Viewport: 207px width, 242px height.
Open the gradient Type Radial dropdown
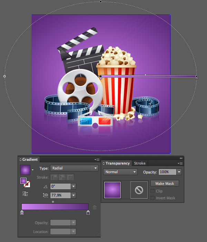point(74,168)
